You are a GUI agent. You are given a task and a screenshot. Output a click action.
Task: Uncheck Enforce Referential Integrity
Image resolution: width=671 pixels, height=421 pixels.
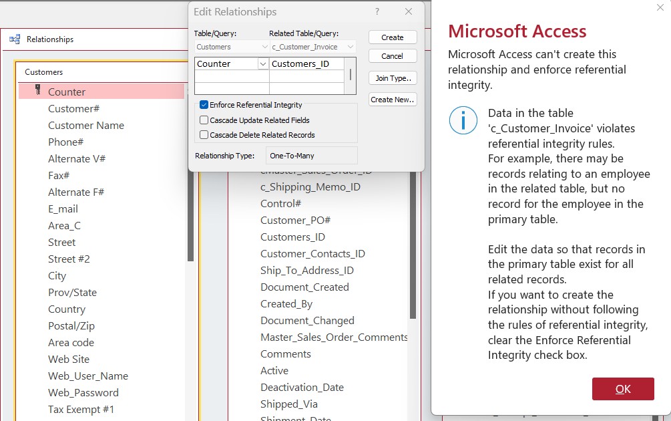[x=204, y=105]
